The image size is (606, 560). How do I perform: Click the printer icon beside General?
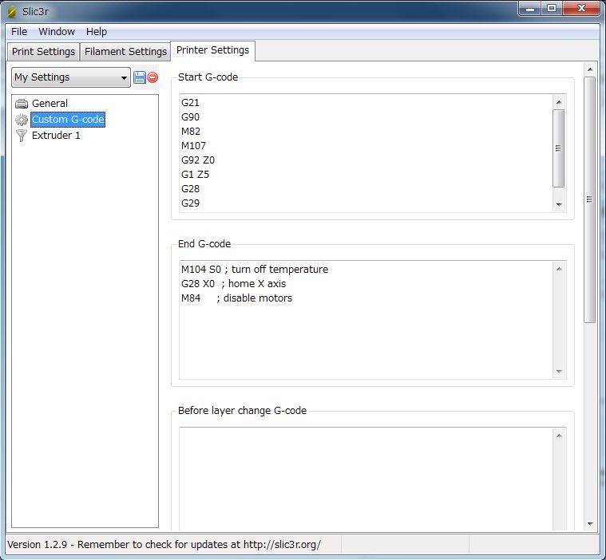[22, 104]
